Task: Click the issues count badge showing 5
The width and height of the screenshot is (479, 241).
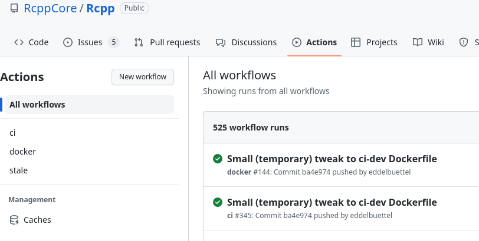Action: 114,42
